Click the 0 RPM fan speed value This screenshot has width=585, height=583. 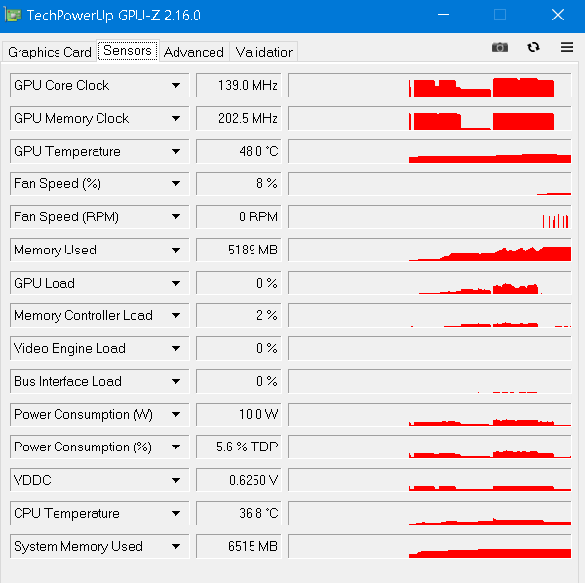[x=239, y=216]
